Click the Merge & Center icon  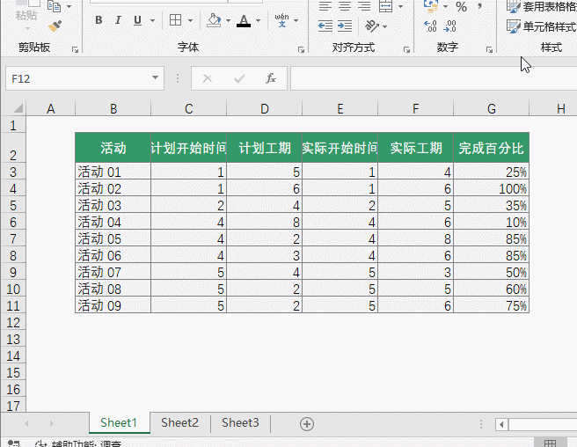[x=385, y=6]
